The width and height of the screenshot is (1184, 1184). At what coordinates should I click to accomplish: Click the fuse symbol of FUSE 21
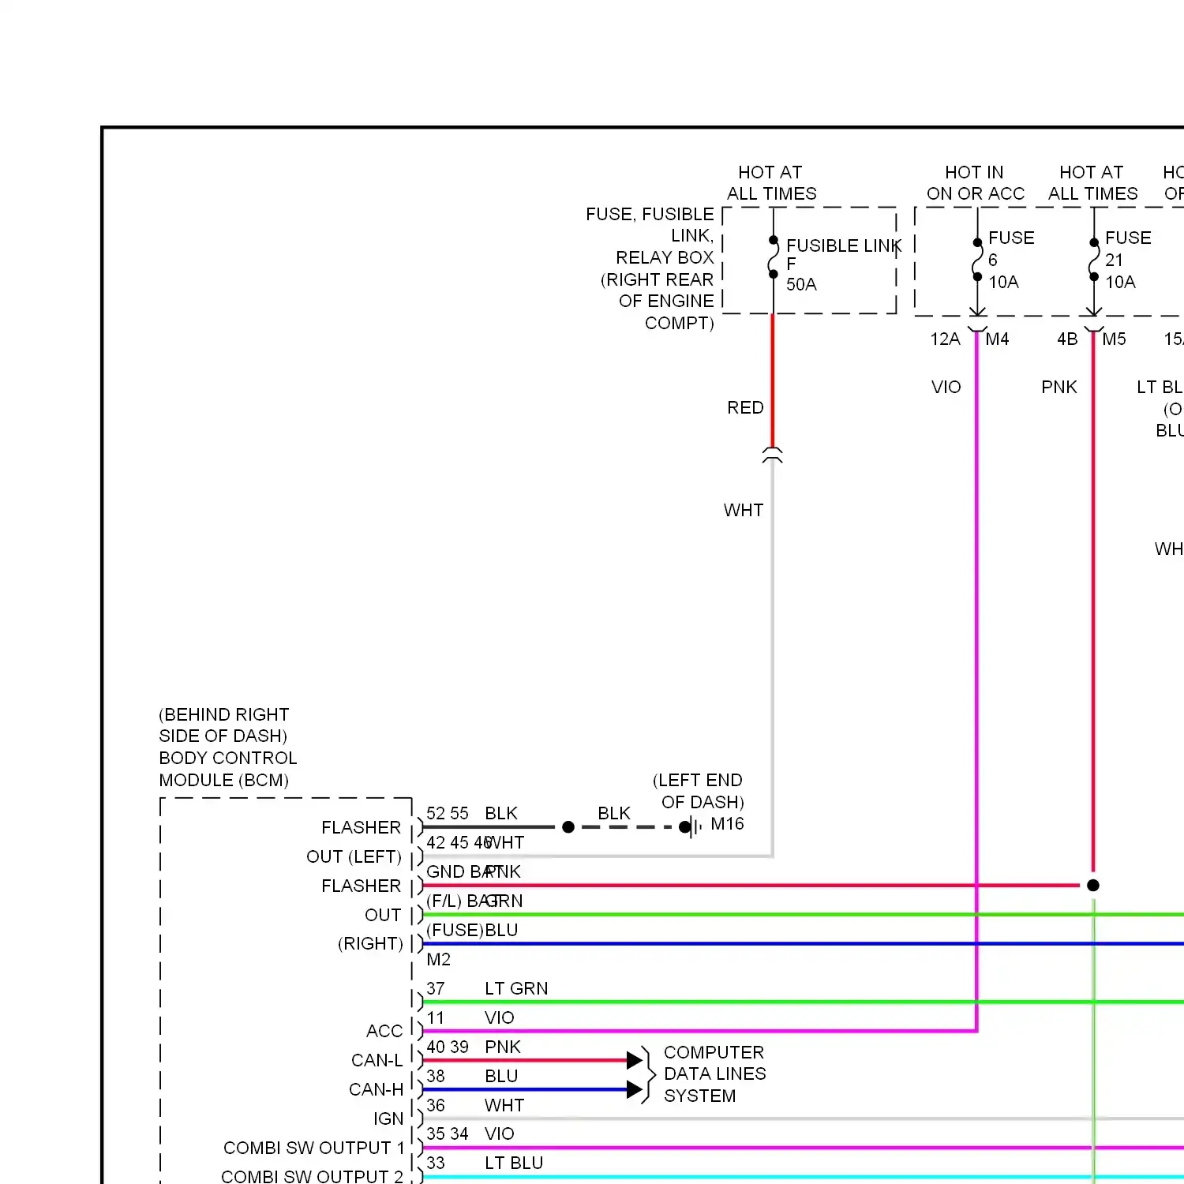[x=1093, y=260]
